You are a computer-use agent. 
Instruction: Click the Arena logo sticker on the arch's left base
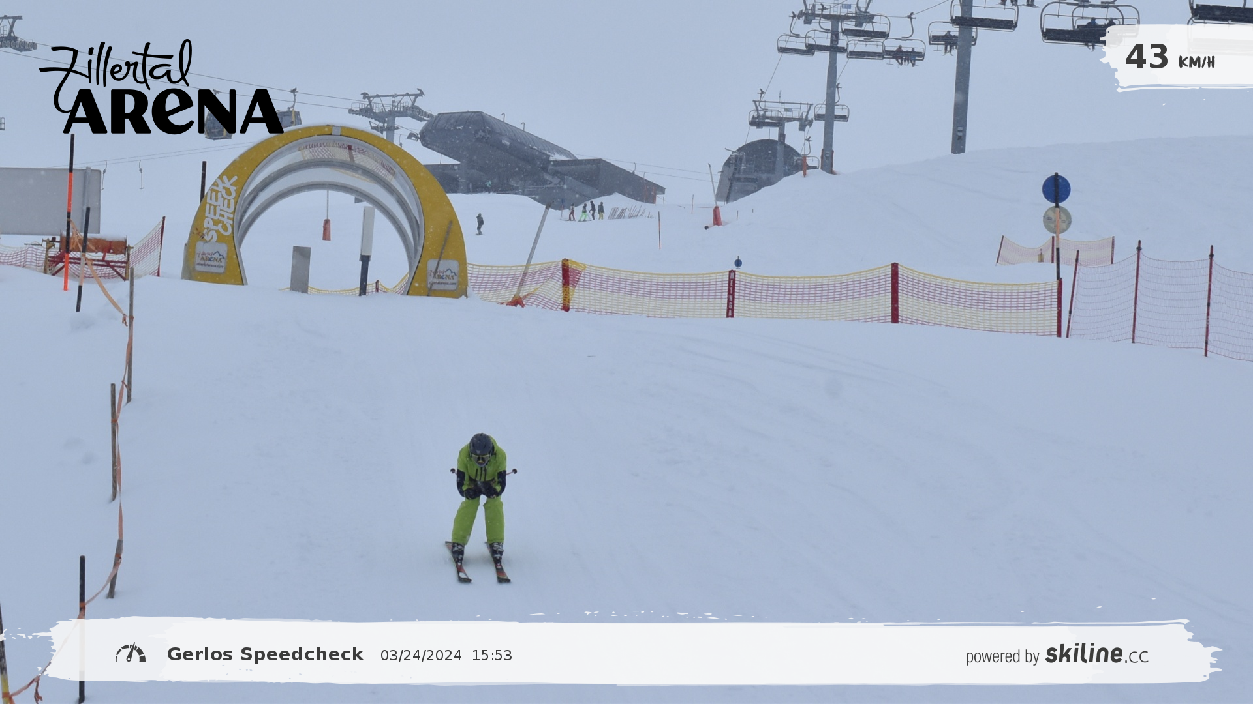click(x=211, y=257)
